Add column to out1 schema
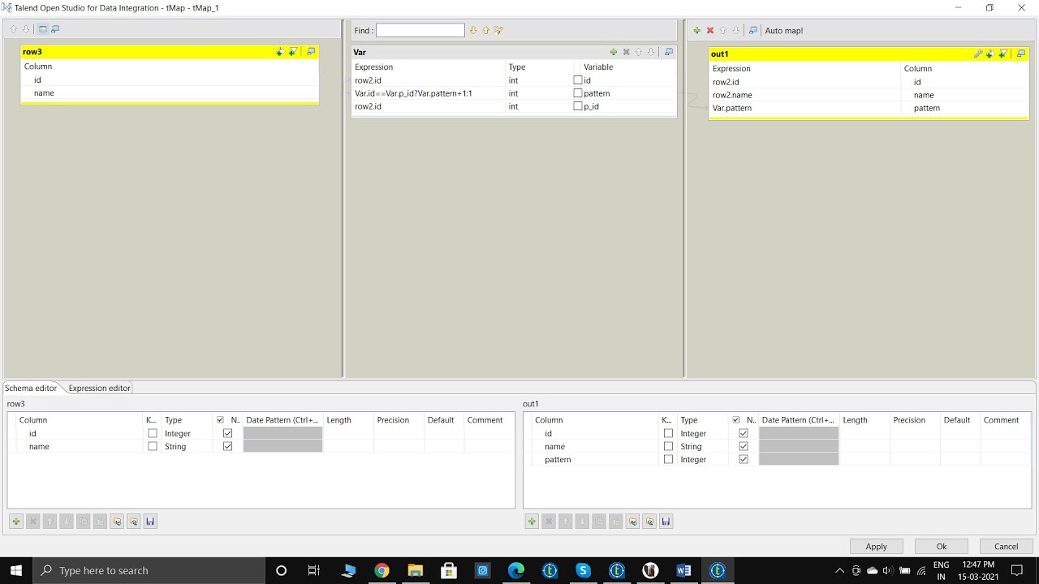1039x584 pixels. coord(532,522)
